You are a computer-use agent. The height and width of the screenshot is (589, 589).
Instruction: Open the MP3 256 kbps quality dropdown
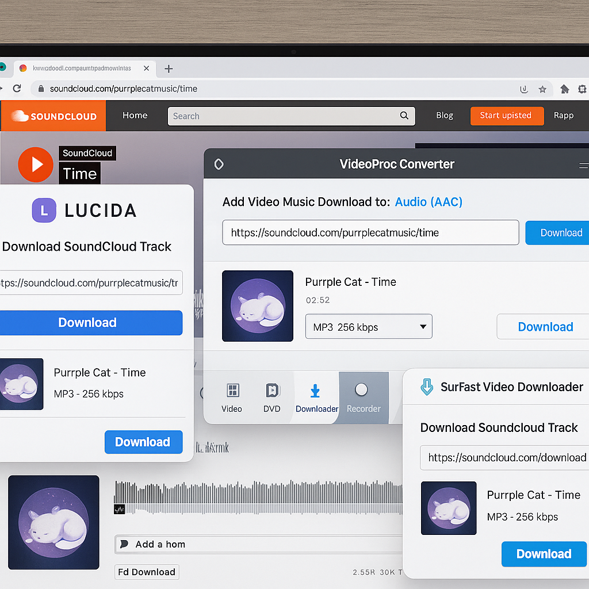point(368,326)
